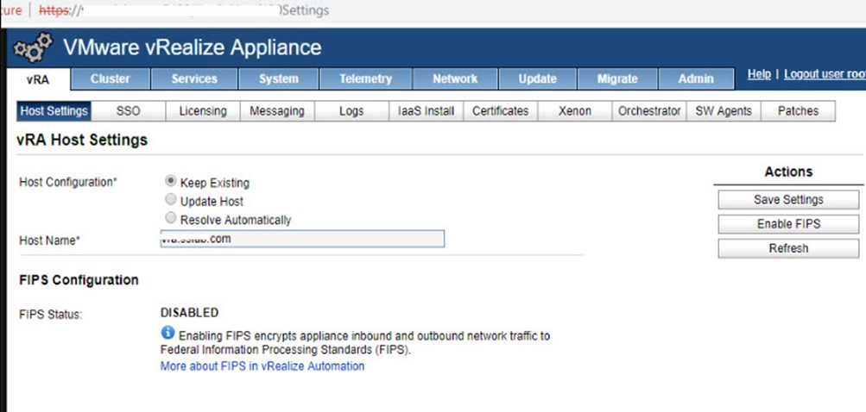Open the Logs sub-tab
This screenshot has height=412, width=866.
tap(351, 111)
